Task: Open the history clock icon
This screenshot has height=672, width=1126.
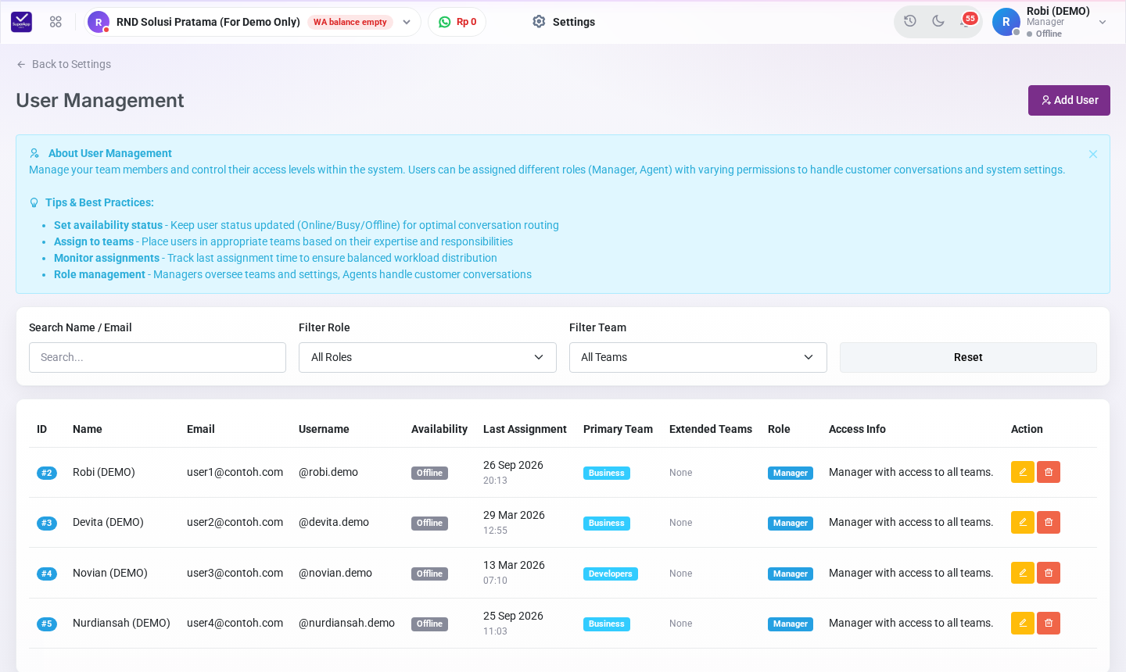Action: point(910,21)
